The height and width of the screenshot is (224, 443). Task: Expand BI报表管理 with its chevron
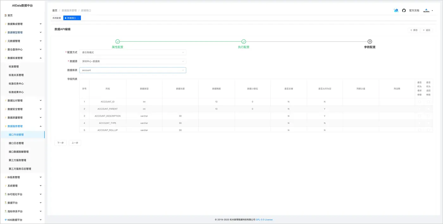point(41,177)
